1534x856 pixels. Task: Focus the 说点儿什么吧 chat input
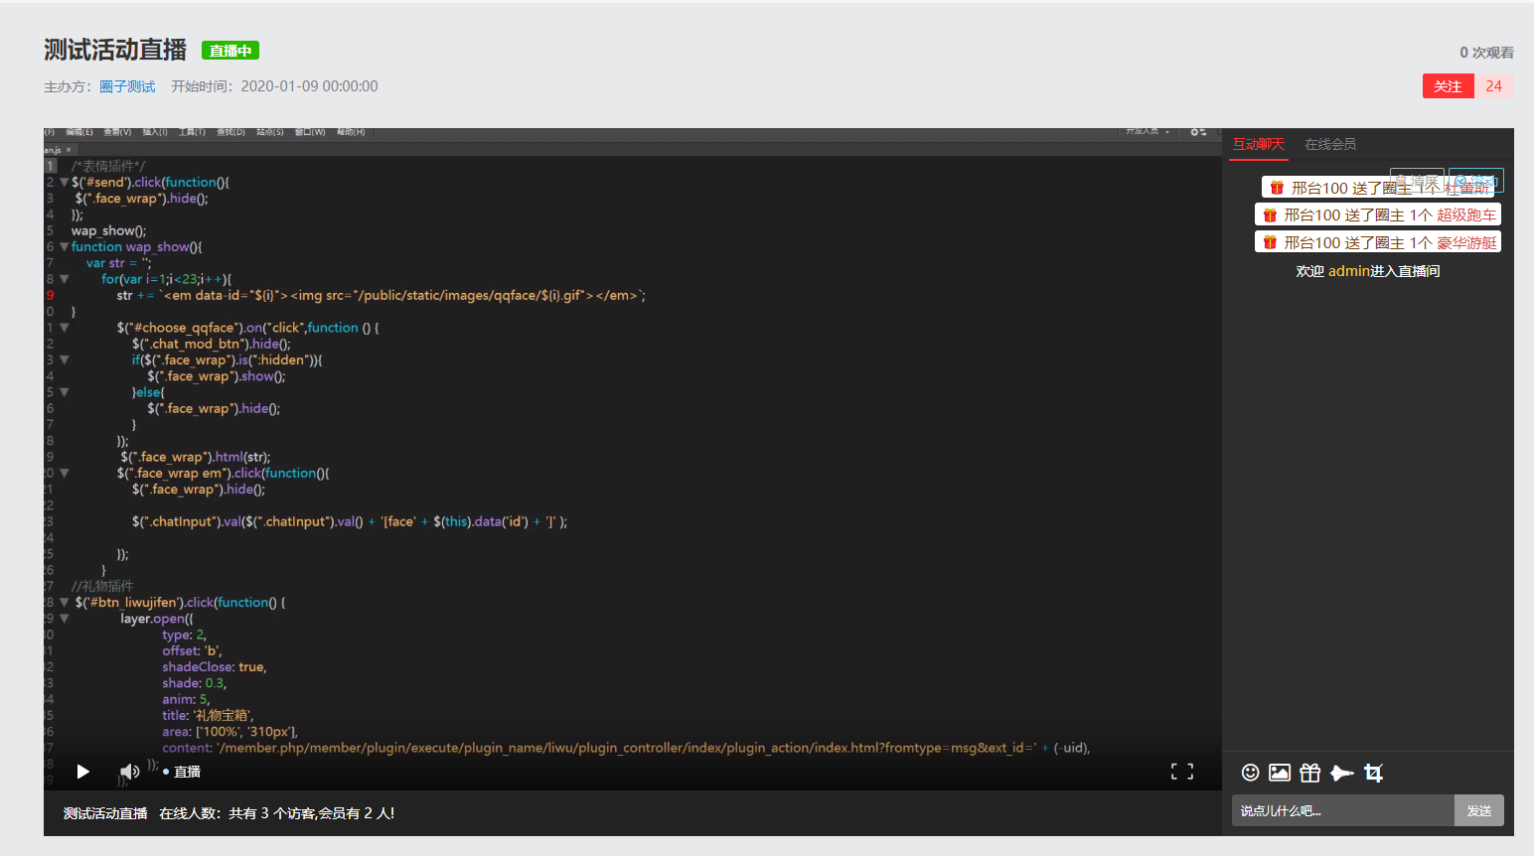point(1342,810)
